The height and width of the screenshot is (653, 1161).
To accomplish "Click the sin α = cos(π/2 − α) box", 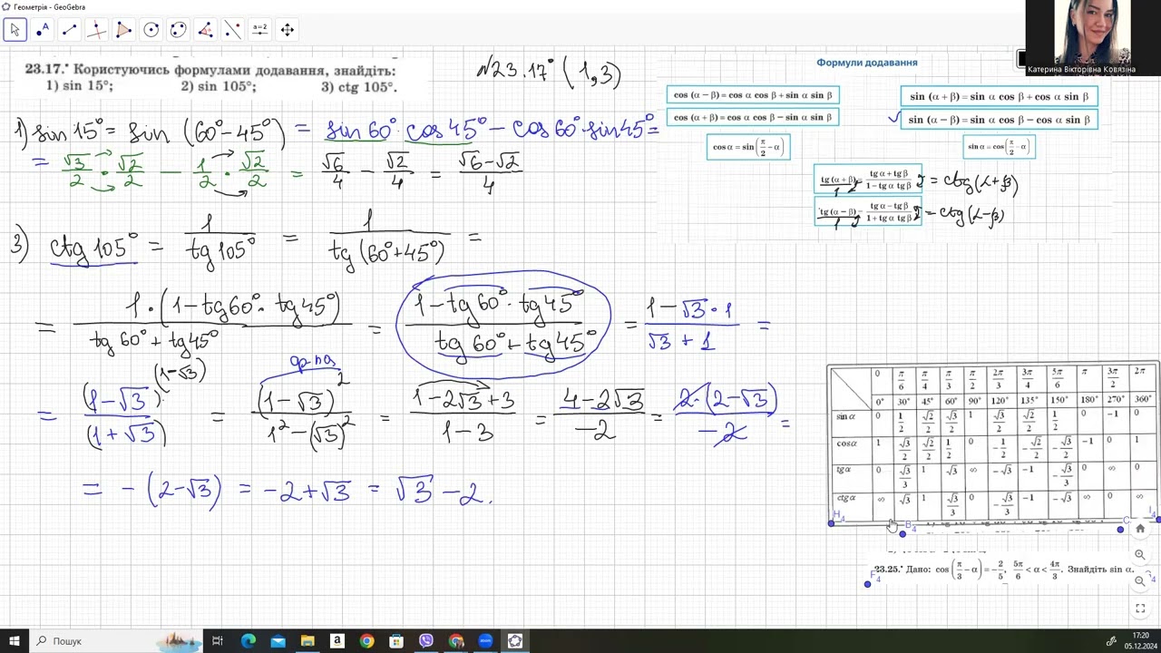I will pos(999,146).
